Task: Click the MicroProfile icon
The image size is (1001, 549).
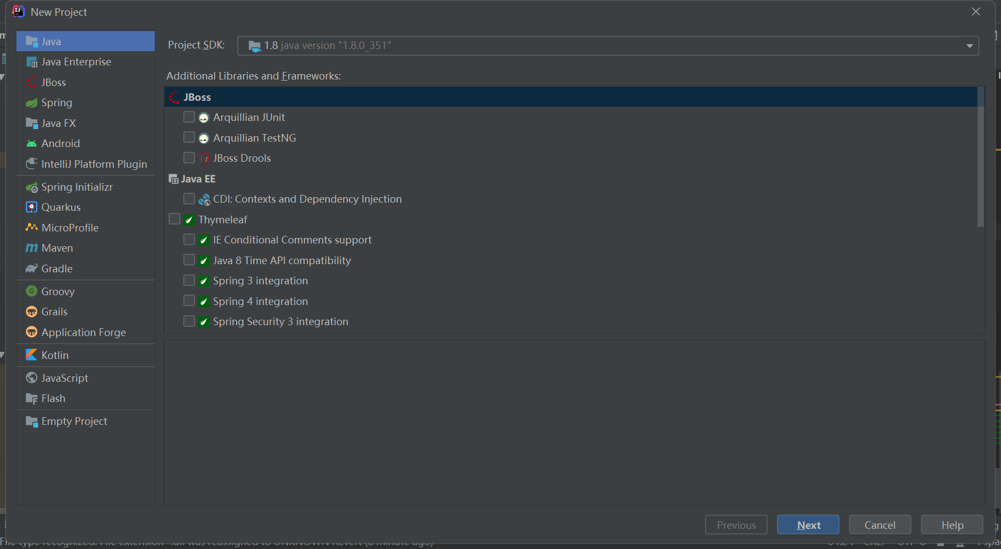Action: (x=32, y=228)
